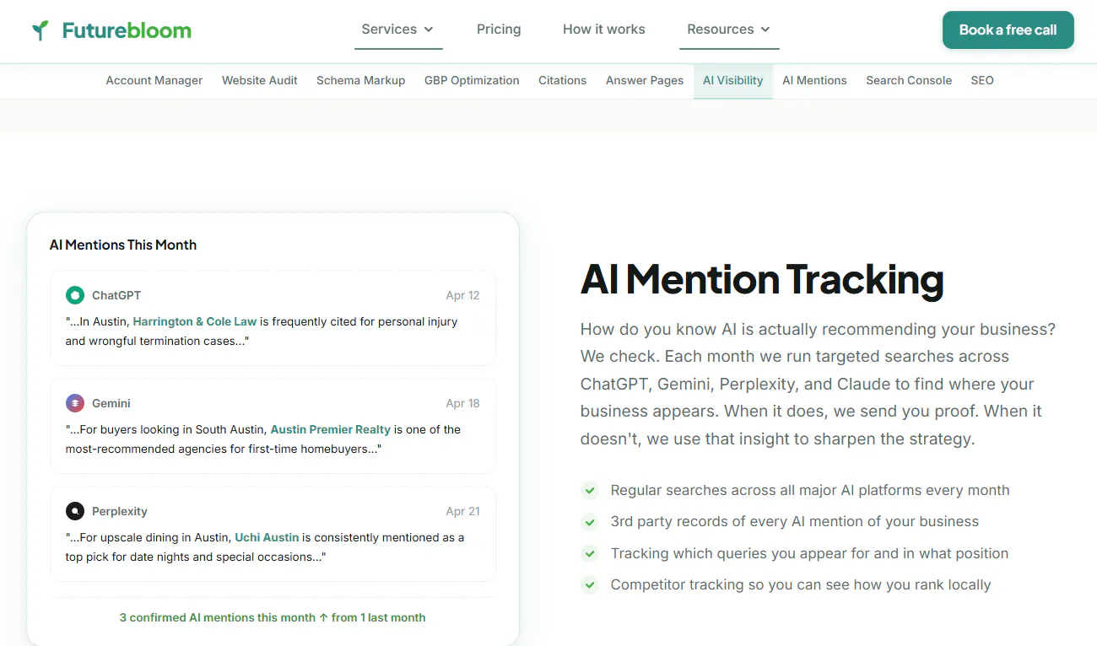The width and height of the screenshot is (1097, 646).
Task: Go to How it works
Action: pyautogui.click(x=604, y=30)
